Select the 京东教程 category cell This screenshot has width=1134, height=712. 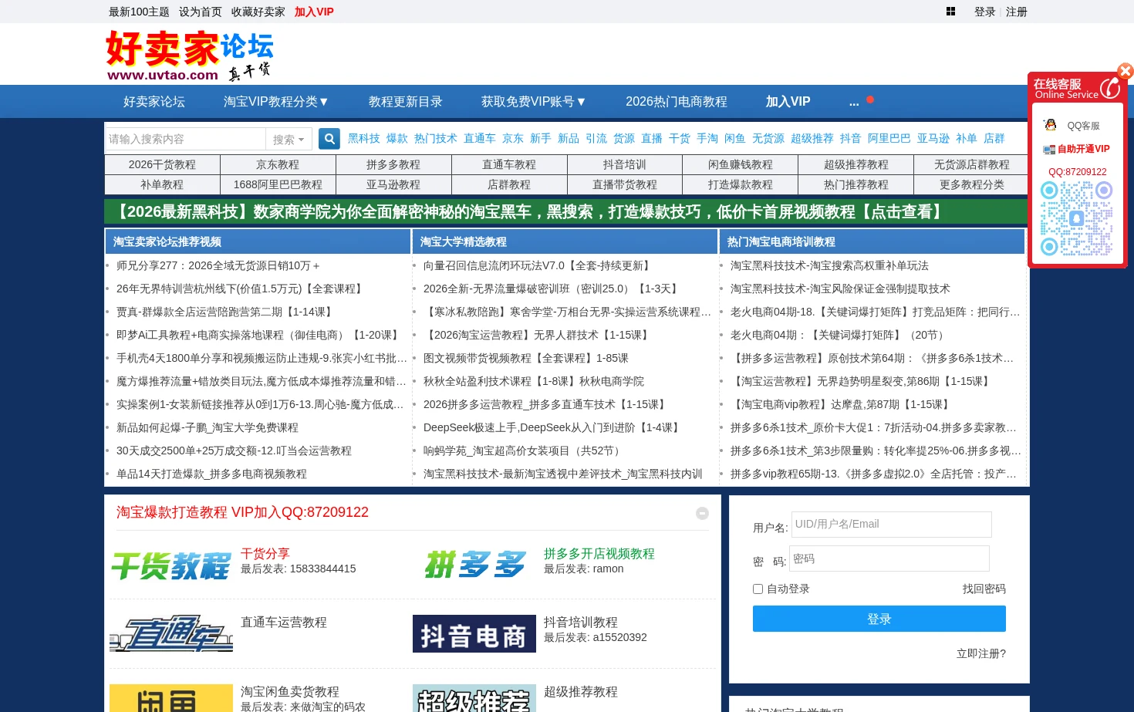click(x=278, y=164)
